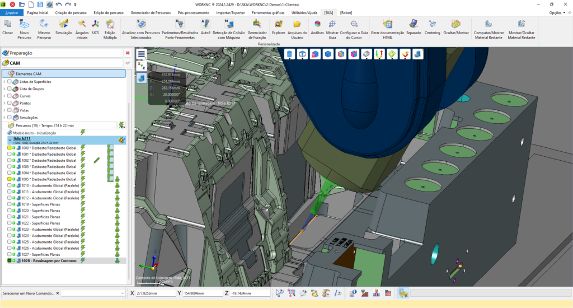Click the Opções button at top right
This screenshot has width=573, height=308.
tap(555, 12)
